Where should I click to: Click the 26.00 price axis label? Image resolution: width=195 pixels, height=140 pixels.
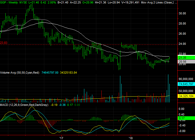[x=182, y=34]
